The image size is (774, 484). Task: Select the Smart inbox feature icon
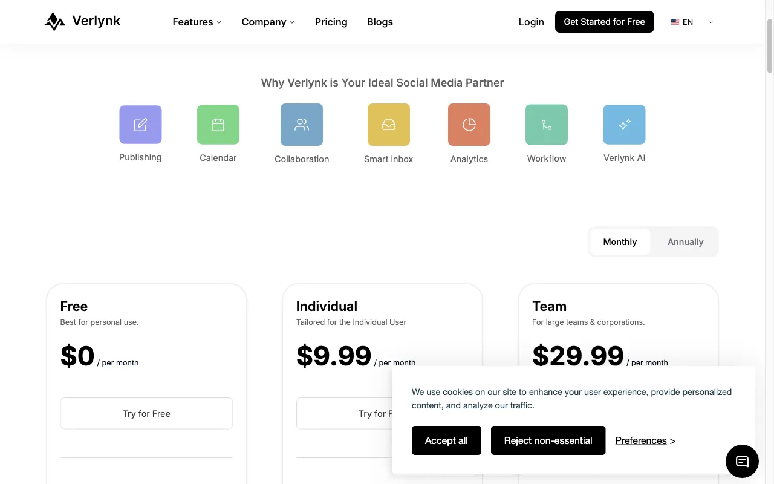[x=389, y=125]
